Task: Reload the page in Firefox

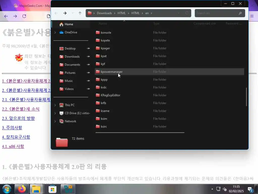Action: pos(24,16)
